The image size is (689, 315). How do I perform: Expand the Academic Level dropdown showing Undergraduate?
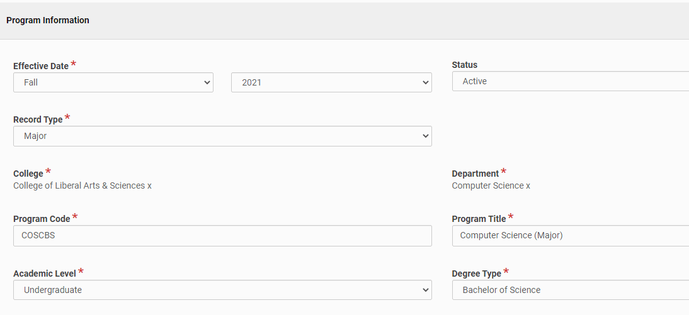[222, 290]
